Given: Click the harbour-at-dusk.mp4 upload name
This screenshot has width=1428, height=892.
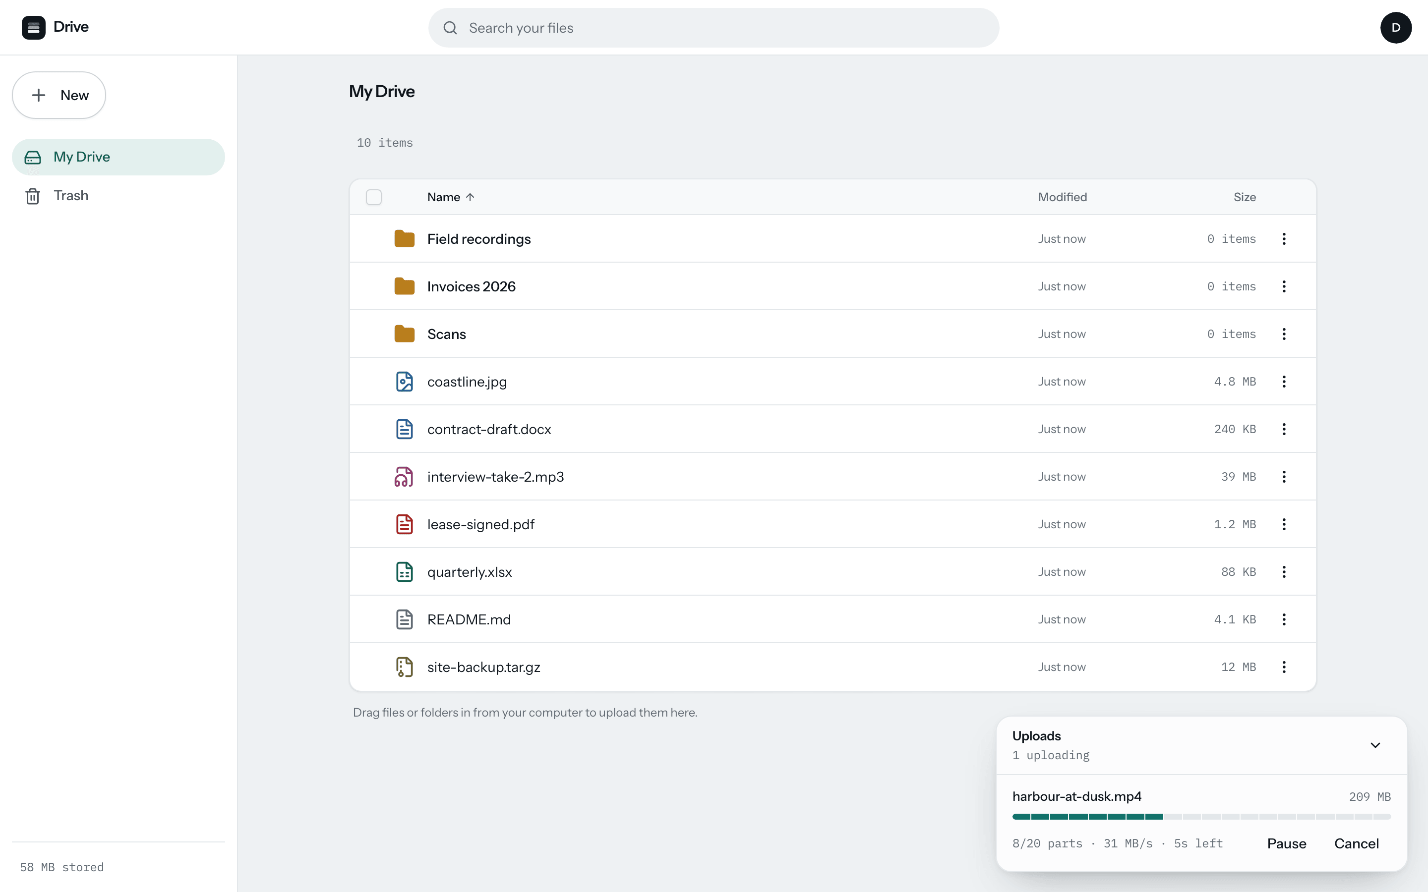Looking at the screenshot, I should 1076,796.
